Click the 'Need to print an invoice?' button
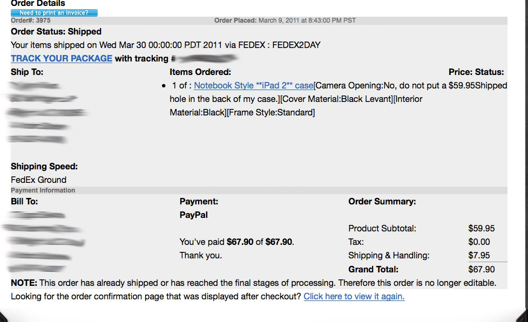The width and height of the screenshot is (528, 322). click(x=54, y=13)
